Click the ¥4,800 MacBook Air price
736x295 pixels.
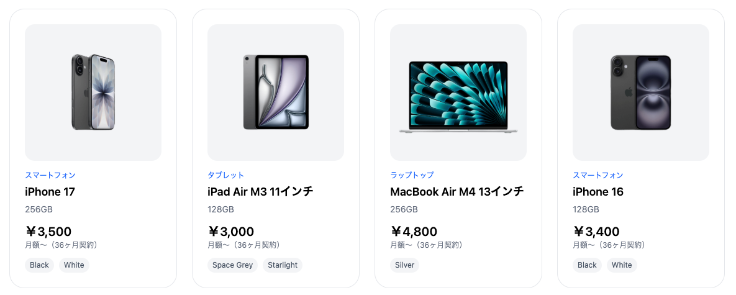[414, 232]
